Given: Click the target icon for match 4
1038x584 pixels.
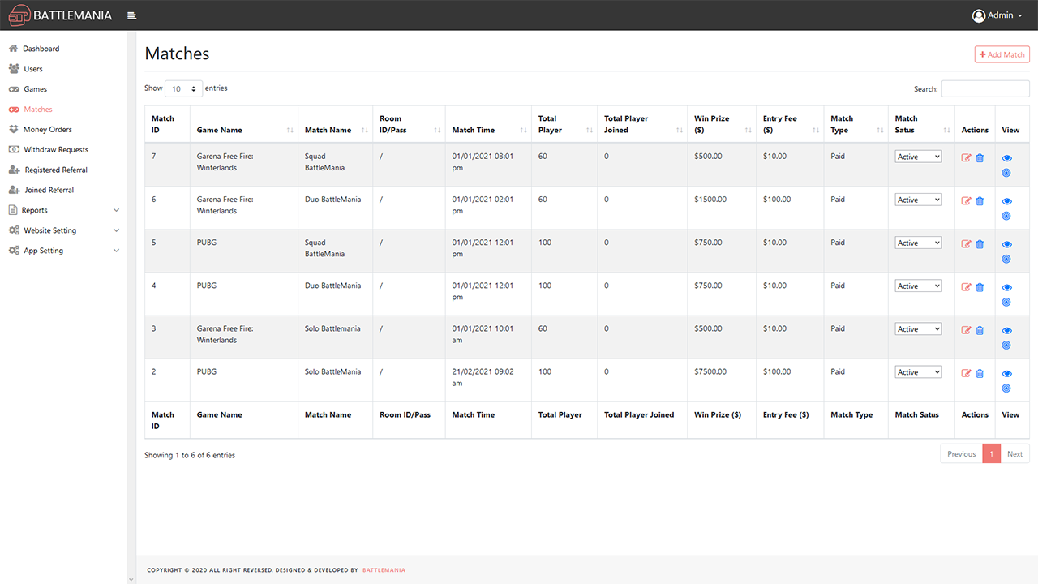Looking at the screenshot, I should coord(1006,302).
